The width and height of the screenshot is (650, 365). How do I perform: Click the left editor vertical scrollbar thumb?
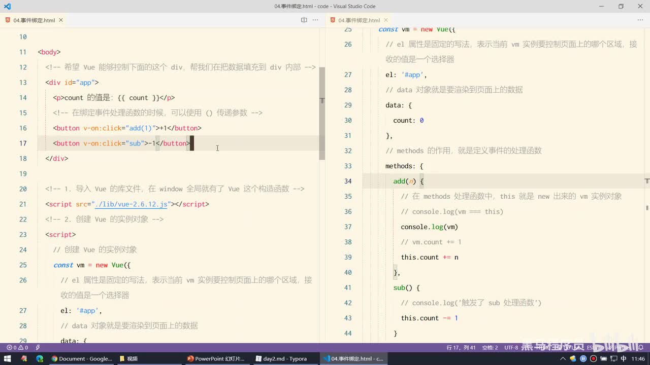tap(322, 113)
